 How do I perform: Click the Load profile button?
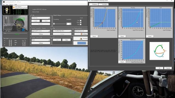click(36, 21)
